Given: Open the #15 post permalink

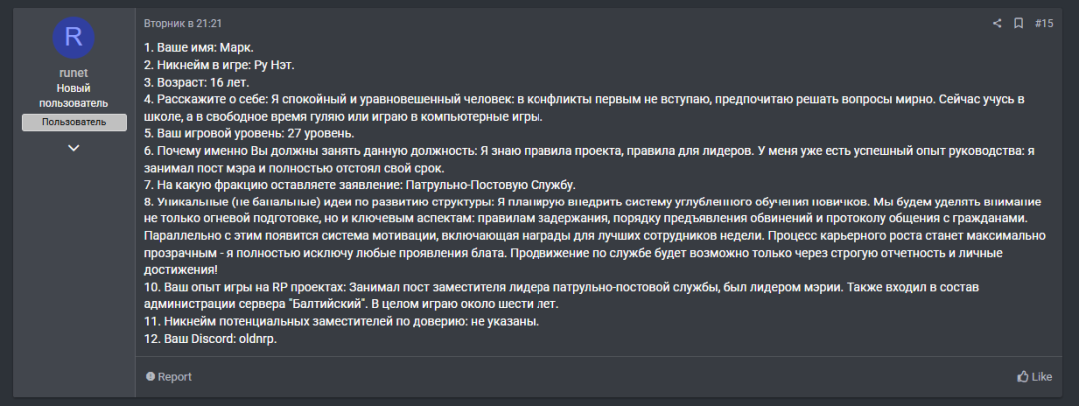Looking at the screenshot, I should 1043,23.
